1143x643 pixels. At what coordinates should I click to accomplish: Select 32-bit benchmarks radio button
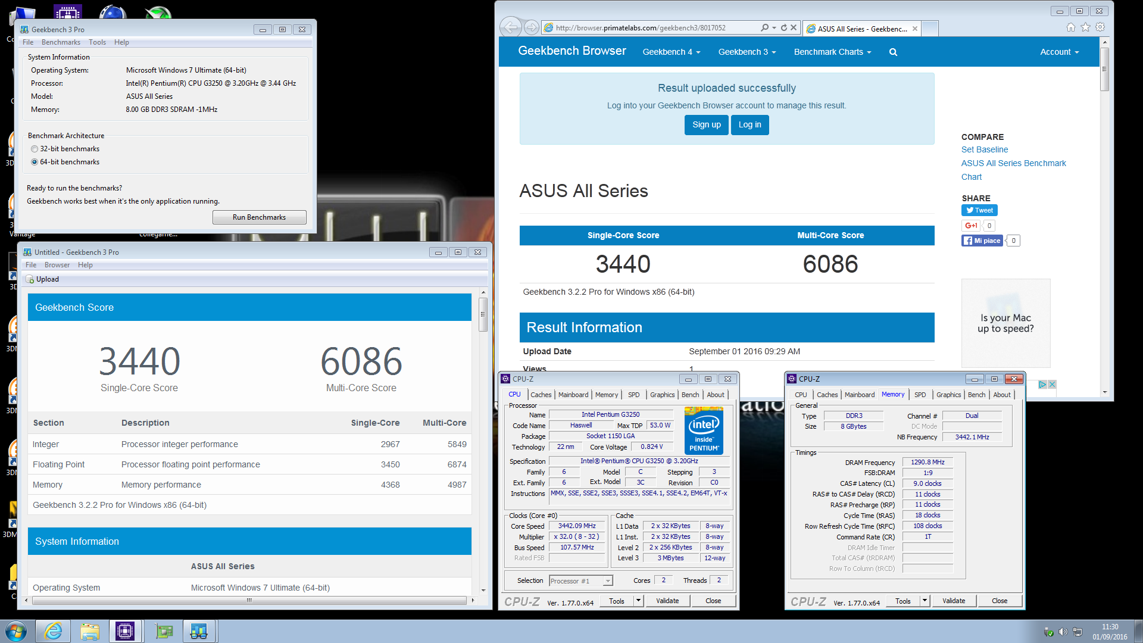[35, 149]
